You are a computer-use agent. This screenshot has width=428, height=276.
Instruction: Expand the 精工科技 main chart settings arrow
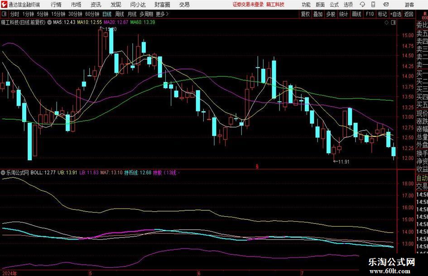click(49, 22)
